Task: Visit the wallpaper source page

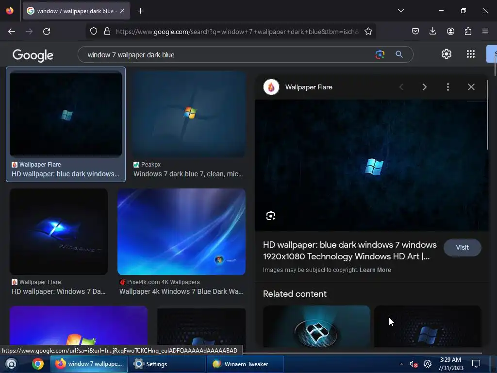Action: click(x=462, y=247)
